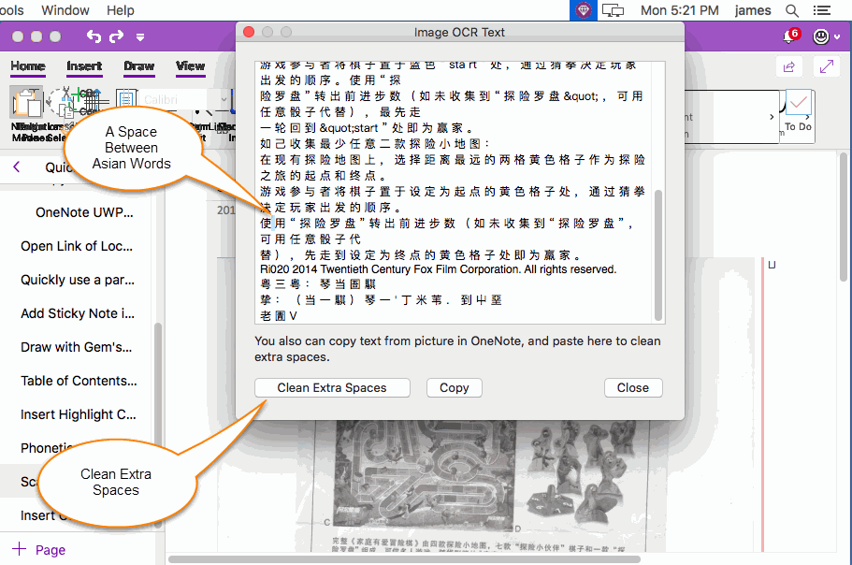Click the full-screen expand arrows icon
Image resolution: width=852 pixels, height=565 pixels.
click(x=827, y=66)
